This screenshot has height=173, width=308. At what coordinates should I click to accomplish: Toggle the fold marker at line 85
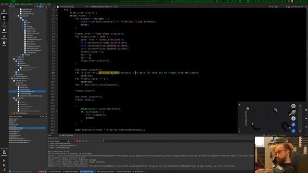[x=57, y=37]
